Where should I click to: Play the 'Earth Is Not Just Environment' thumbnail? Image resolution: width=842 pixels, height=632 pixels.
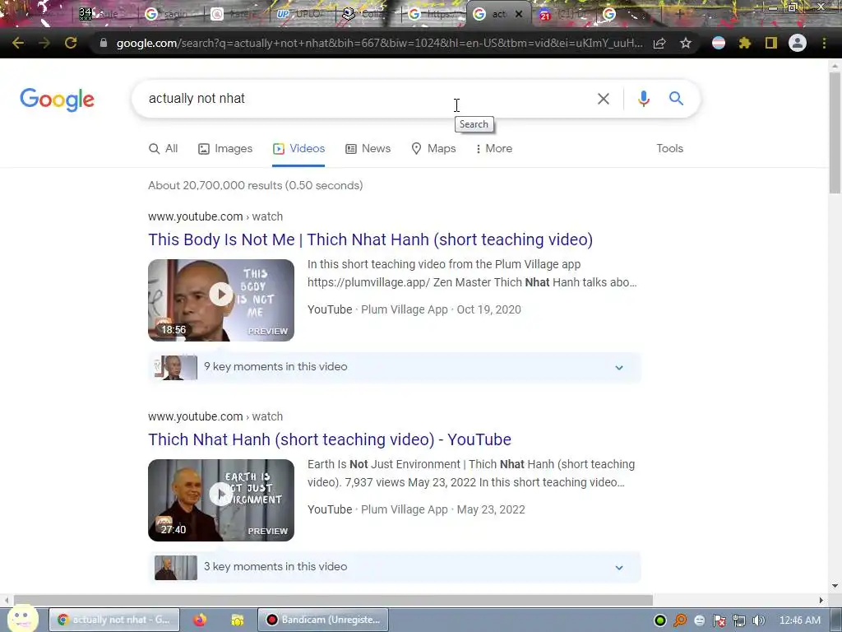[221, 500]
